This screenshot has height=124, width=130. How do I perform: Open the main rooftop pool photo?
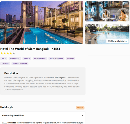42,23
